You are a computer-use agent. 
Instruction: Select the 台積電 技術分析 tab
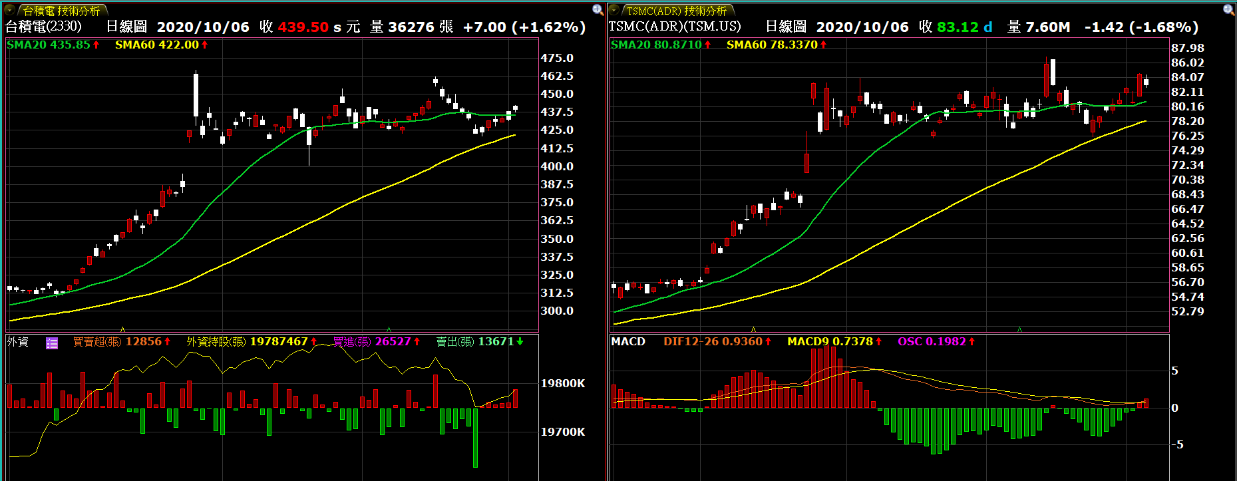pyautogui.click(x=61, y=11)
